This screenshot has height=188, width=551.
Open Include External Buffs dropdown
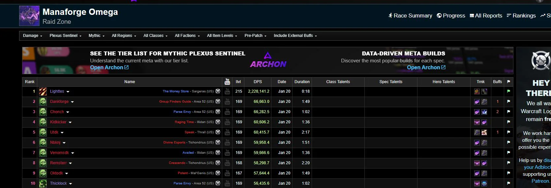295,36
